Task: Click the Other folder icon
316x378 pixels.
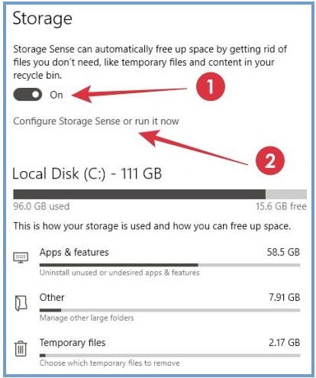Action: 21,303
